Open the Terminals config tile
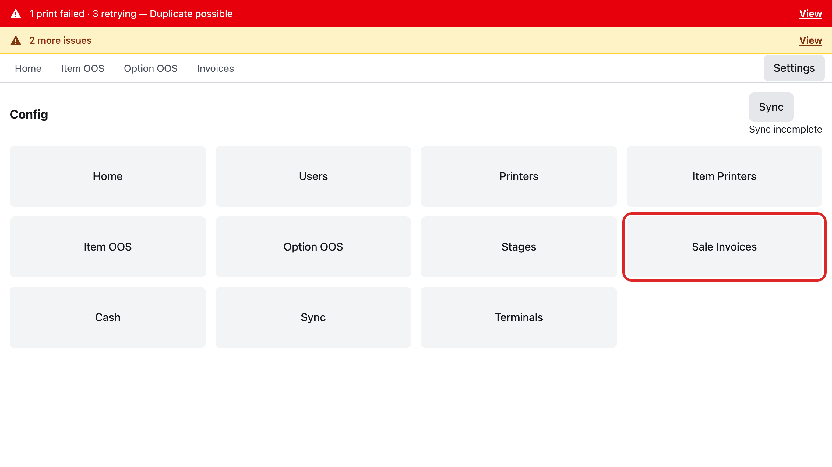Image resolution: width=832 pixels, height=467 pixels. click(x=519, y=317)
